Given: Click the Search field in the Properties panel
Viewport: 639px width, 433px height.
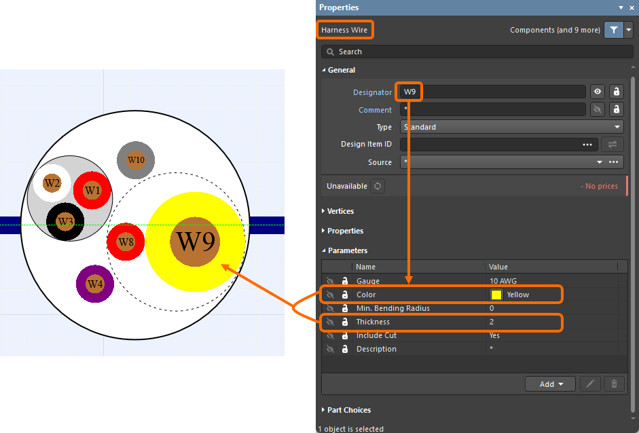Looking at the screenshot, I should [477, 52].
